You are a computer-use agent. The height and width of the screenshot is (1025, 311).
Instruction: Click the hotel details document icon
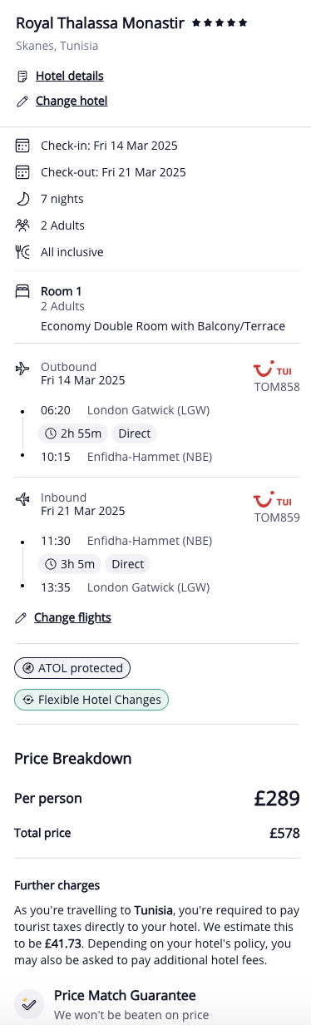click(22, 77)
